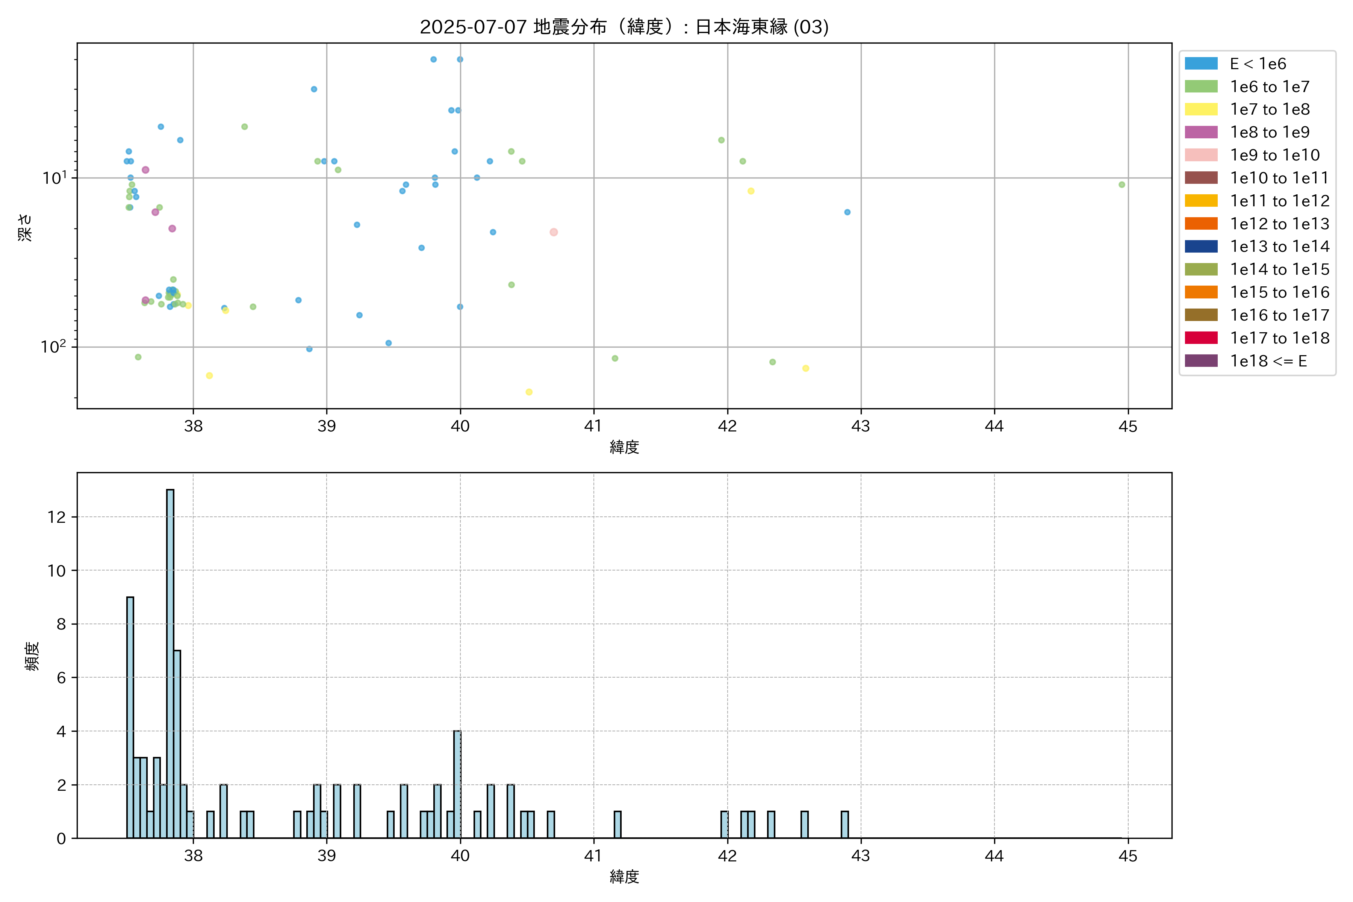Click the '頻度' y-axis label on the histogram
Viewport: 1353px width, 902px height.
point(32,656)
